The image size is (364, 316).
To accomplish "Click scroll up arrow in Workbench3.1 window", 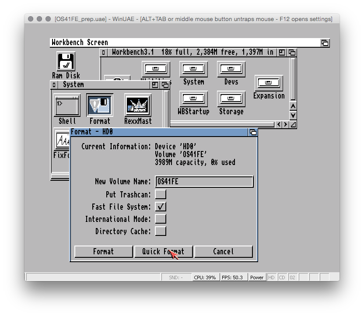I will (293, 106).
